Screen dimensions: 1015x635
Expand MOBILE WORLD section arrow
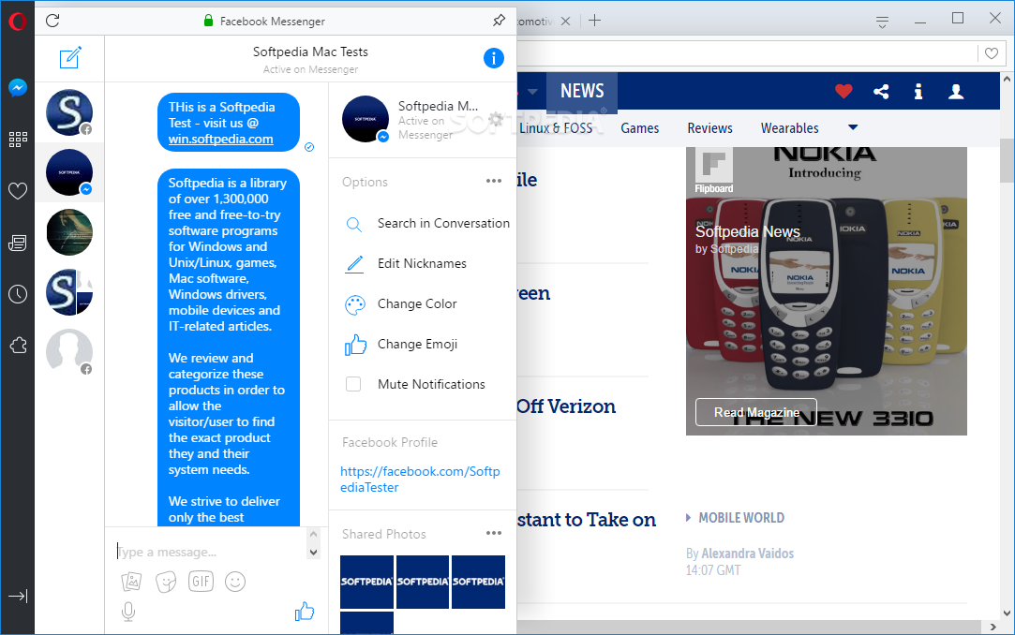(688, 517)
